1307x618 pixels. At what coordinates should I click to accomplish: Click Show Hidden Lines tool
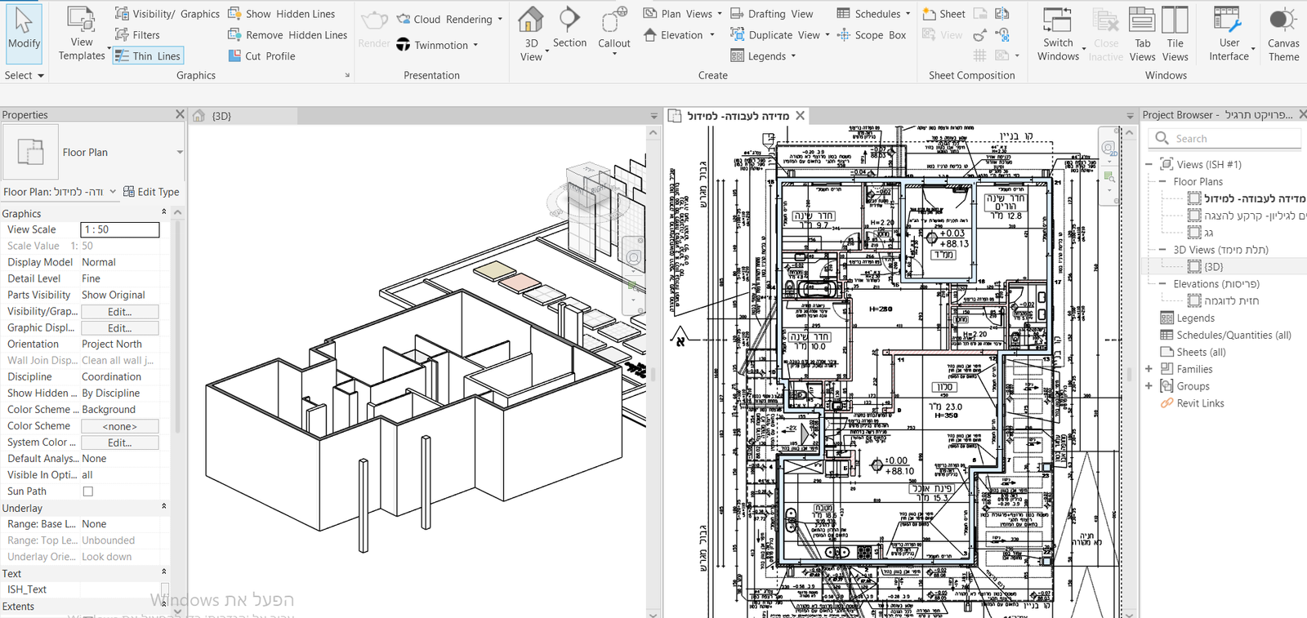point(281,14)
